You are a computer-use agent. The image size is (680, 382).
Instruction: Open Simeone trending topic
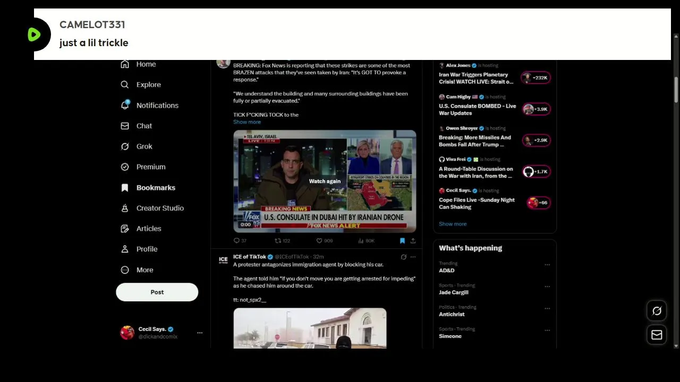pos(450,336)
